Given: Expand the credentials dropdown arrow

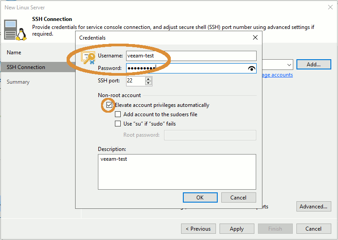Looking at the screenshot, I should click(288, 65).
